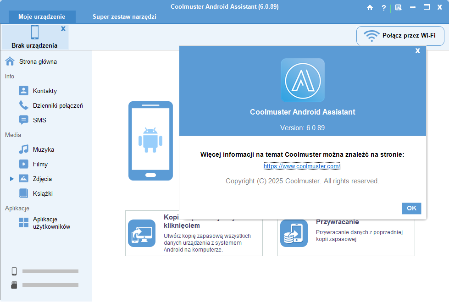Viewport: 449px width, 302px height.
Task: Click the home icon in title bar
Action: point(370,8)
